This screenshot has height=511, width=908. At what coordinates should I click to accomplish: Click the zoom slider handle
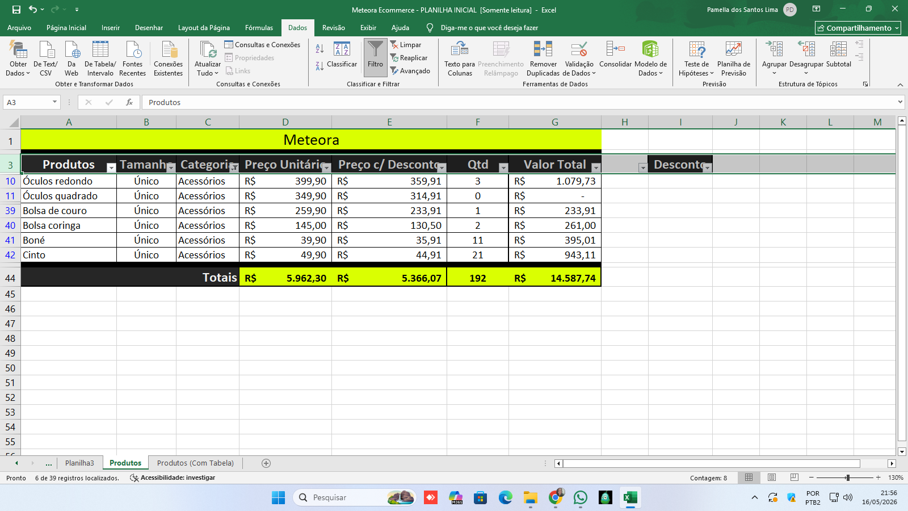coord(848,478)
